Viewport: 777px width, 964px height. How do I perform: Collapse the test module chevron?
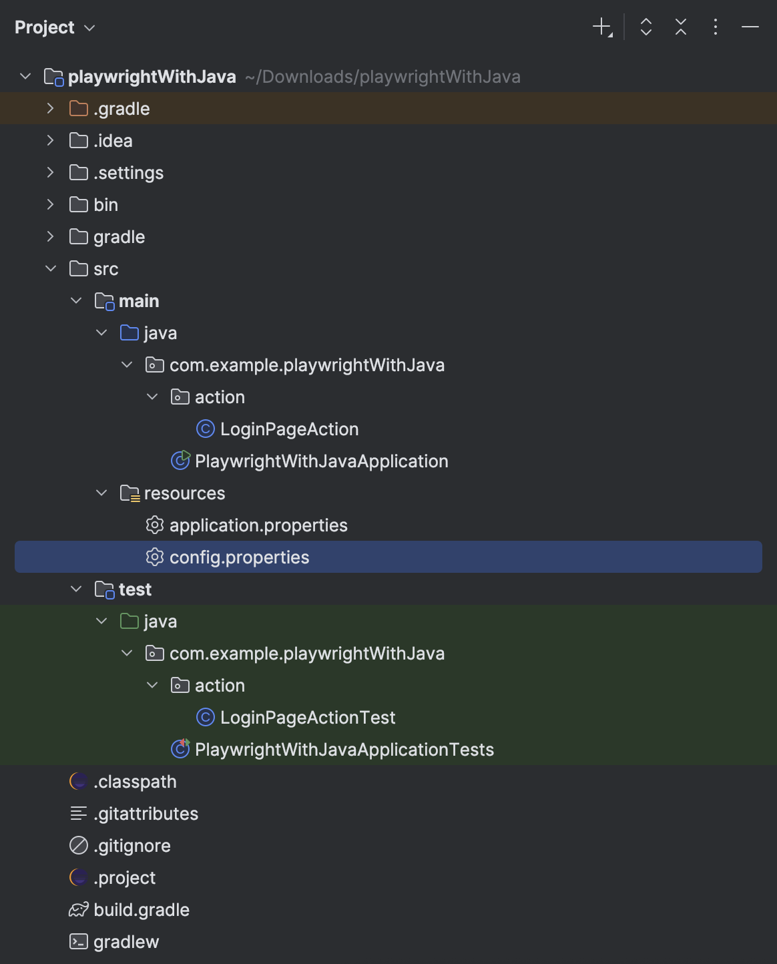pos(76,589)
